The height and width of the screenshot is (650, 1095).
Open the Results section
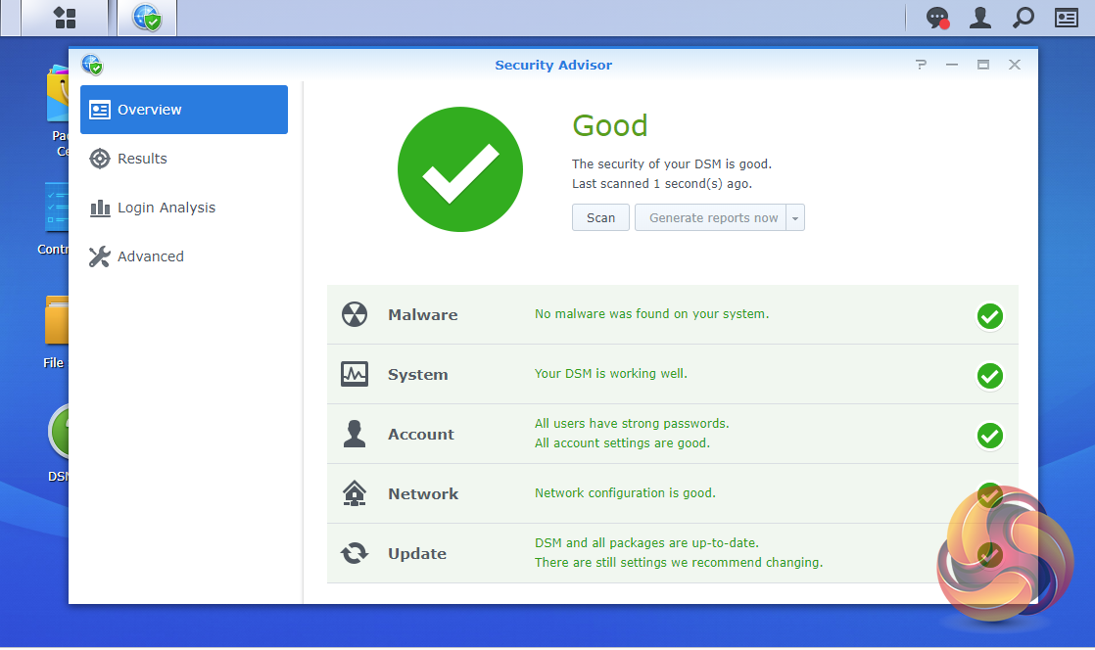pos(184,159)
